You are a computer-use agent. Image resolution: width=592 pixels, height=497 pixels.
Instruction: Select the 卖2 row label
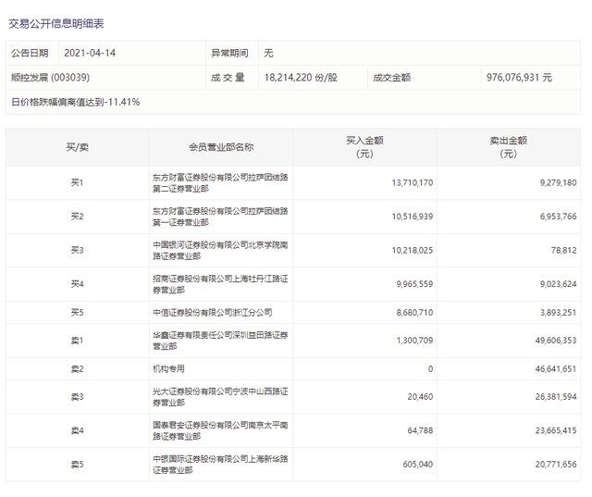point(77,368)
